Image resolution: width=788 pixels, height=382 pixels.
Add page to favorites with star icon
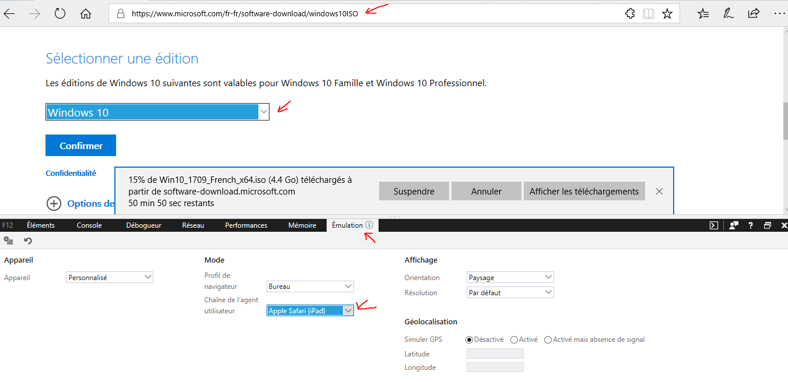(668, 13)
